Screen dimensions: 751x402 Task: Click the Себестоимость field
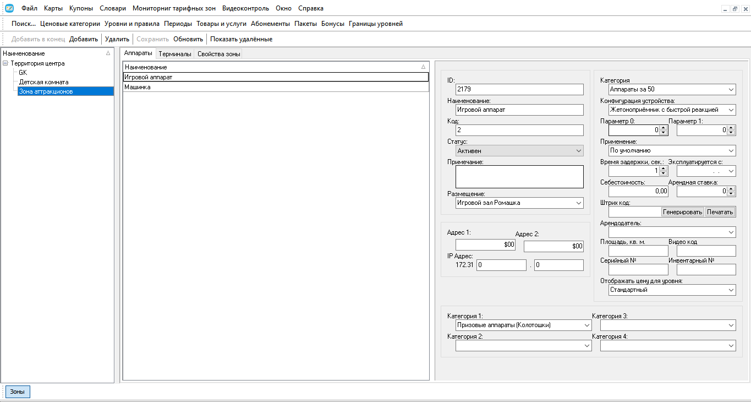pyautogui.click(x=638, y=191)
